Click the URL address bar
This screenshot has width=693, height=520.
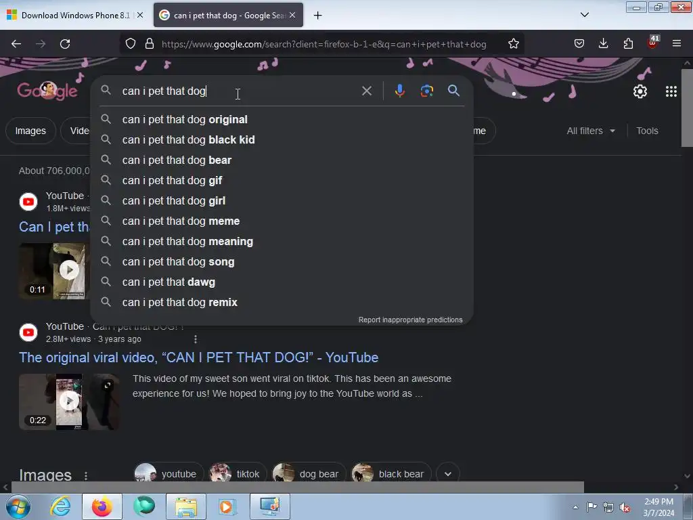[x=323, y=44]
